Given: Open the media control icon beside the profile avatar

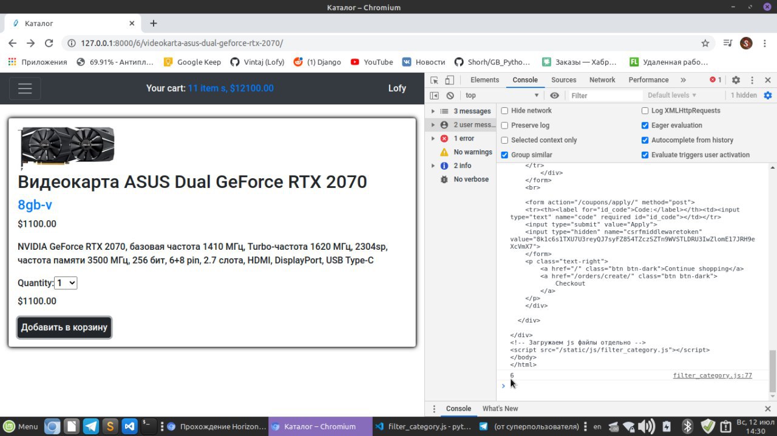Looking at the screenshot, I should coord(728,43).
